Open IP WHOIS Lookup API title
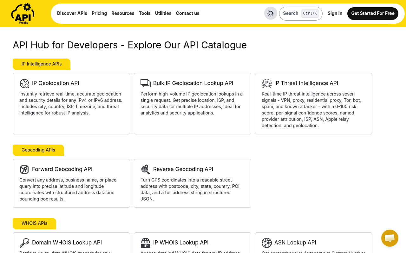Viewport: 406px width, 253px height. click(x=181, y=243)
